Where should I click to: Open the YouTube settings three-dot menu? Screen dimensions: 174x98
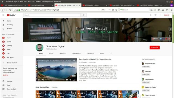160,15
